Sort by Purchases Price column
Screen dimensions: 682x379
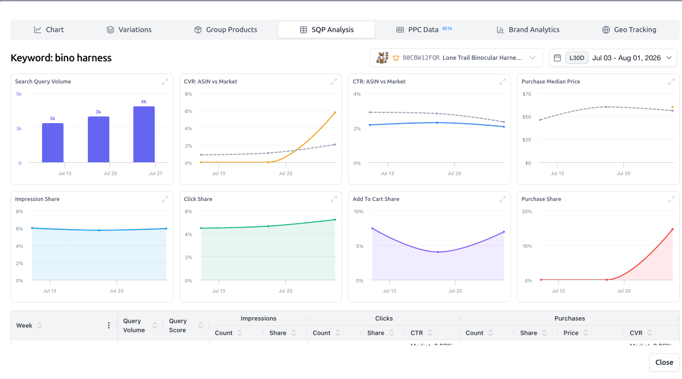[586, 333]
